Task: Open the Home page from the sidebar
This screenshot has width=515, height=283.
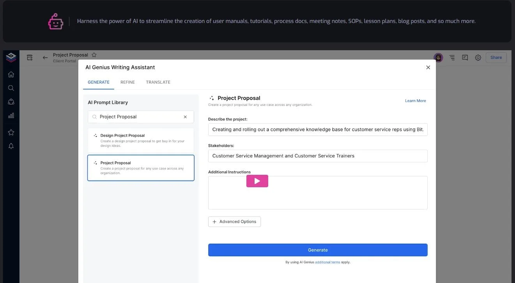Action: coord(11,74)
